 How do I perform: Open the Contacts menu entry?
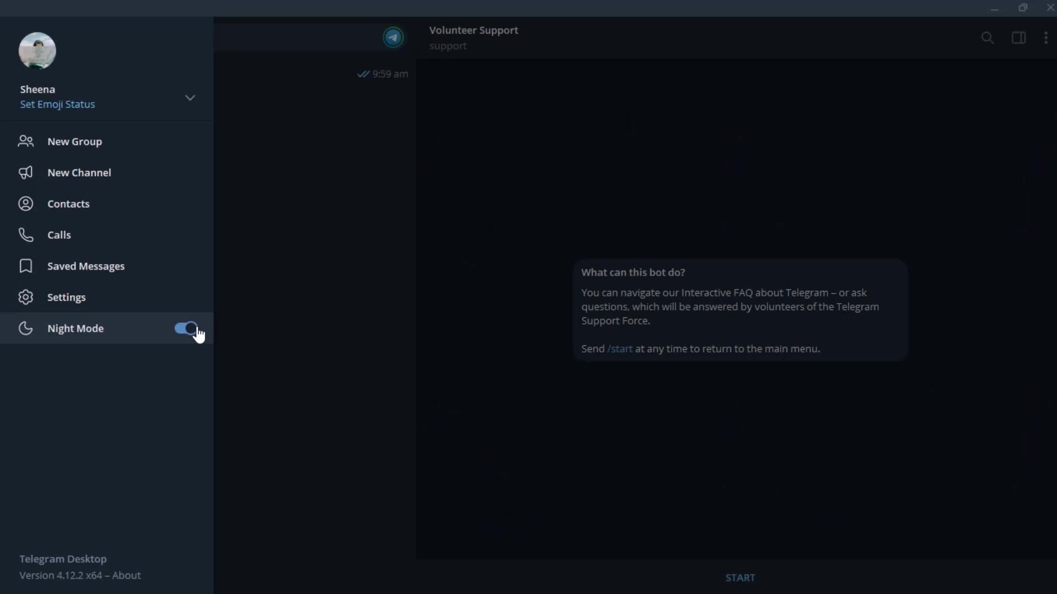tap(107, 204)
